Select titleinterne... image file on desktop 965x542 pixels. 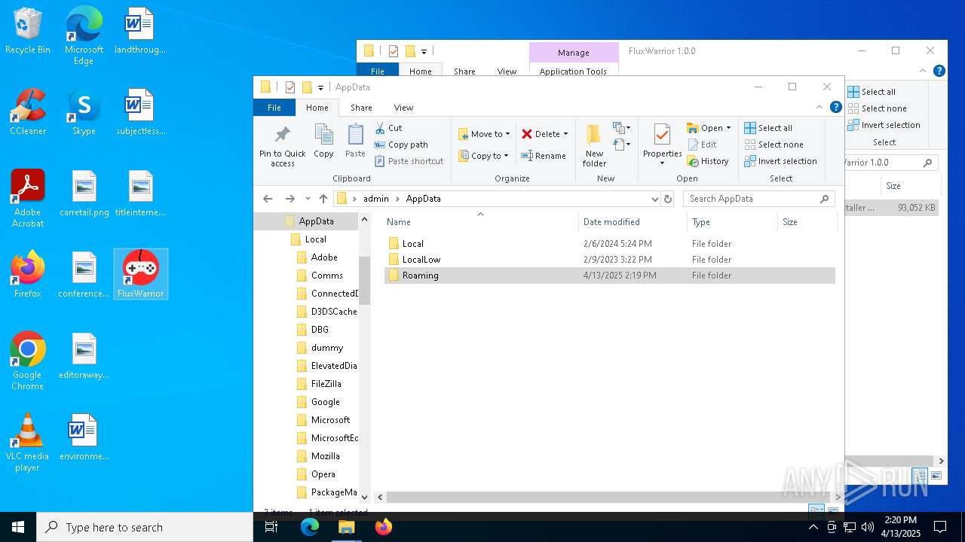tap(140, 194)
